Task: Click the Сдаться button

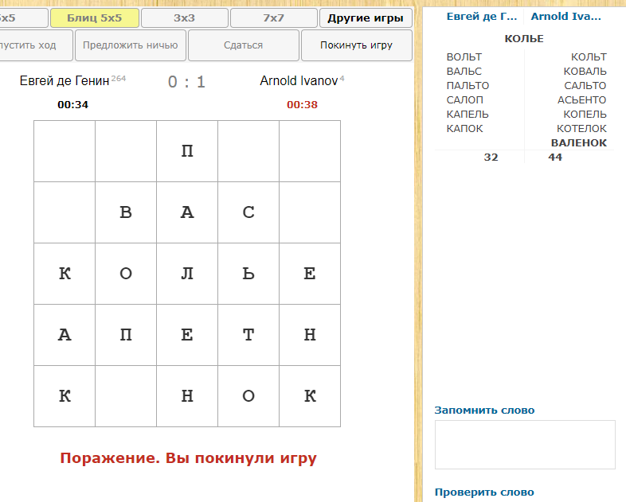Action: click(x=244, y=45)
